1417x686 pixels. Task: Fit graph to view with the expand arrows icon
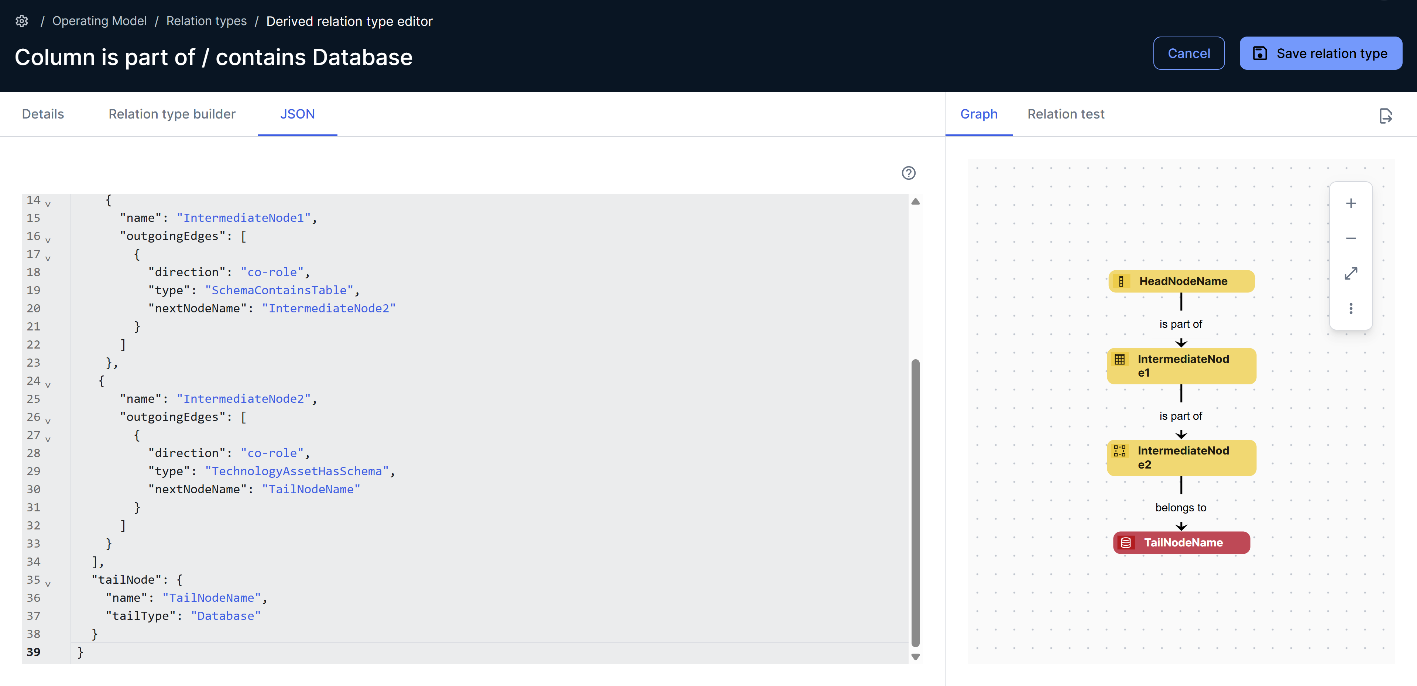coord(1351,274)
